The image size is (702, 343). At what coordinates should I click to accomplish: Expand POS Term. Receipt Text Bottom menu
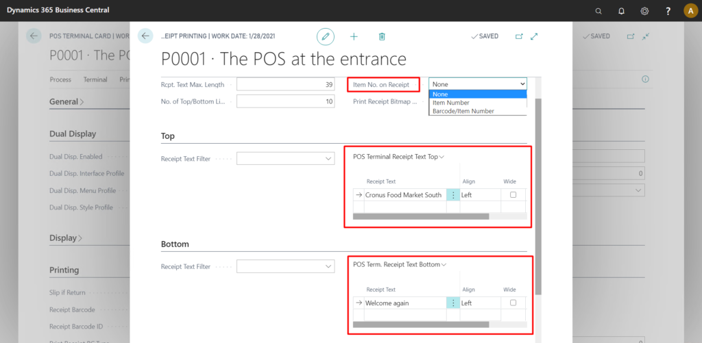click(400, 264)
